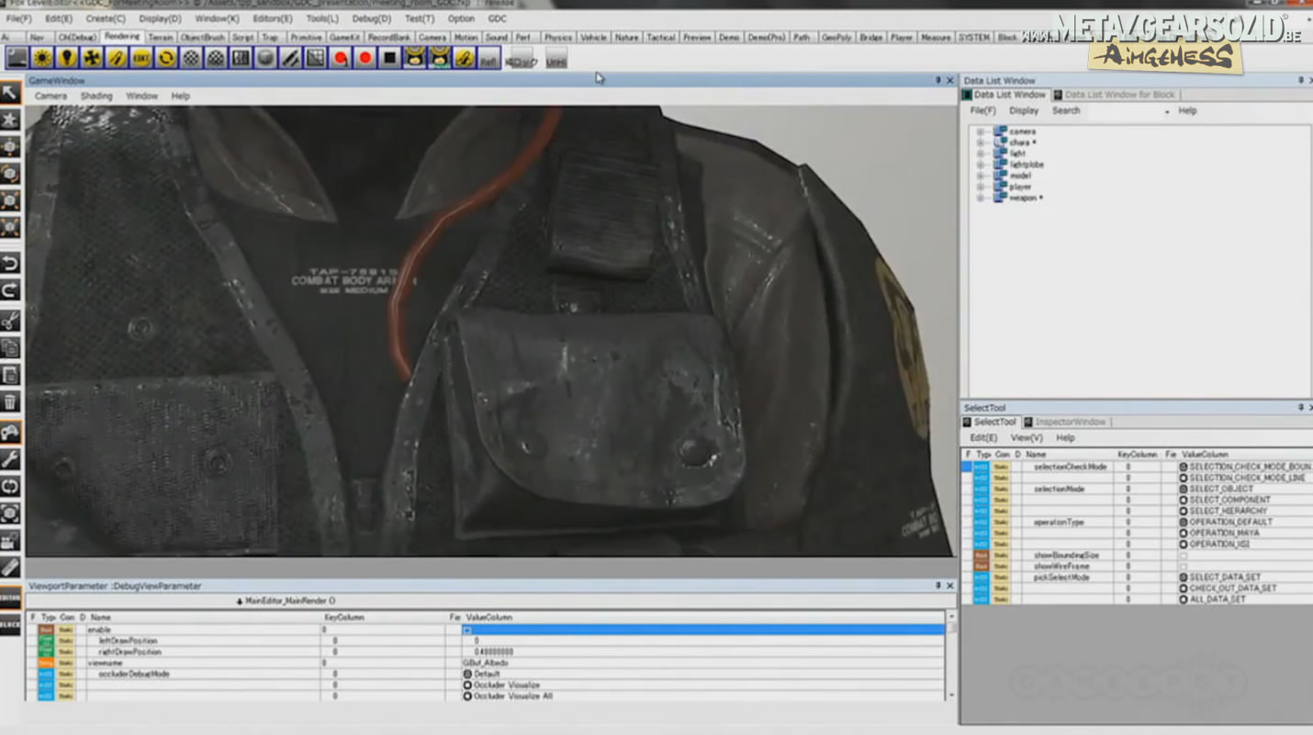Open the Create(C) menu
The height and width of the screenshot is (735, 1313).
click(106, 18)
